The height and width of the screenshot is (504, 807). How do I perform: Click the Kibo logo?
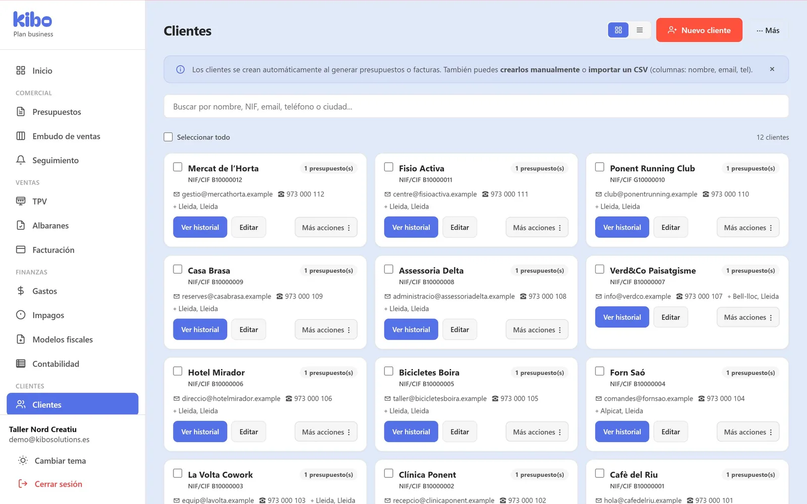(x=32, y=20)
